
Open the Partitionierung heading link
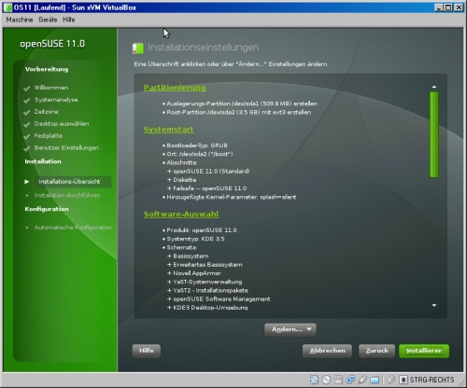tap(175, 88)
